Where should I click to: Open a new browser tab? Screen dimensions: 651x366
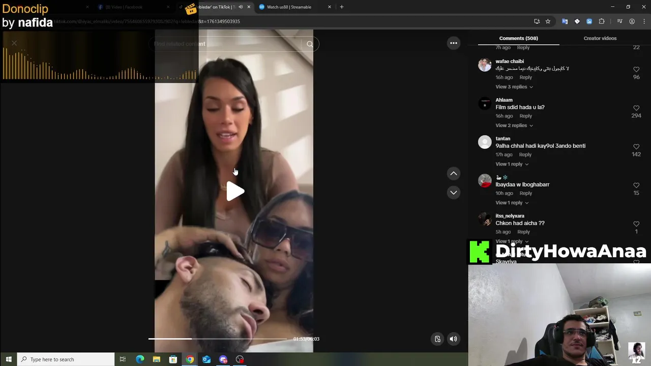[342, 7]
